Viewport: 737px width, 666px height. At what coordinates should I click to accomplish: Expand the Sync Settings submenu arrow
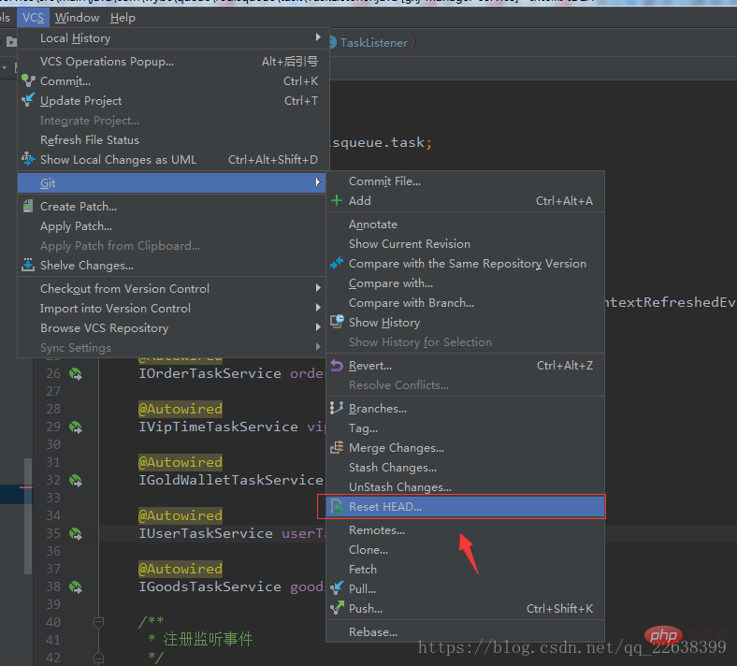coord(318,347)
